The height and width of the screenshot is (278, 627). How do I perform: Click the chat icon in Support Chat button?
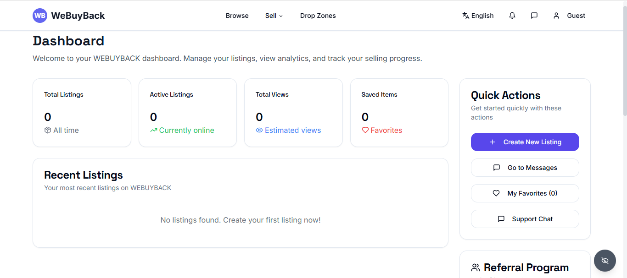click(501, 219)
